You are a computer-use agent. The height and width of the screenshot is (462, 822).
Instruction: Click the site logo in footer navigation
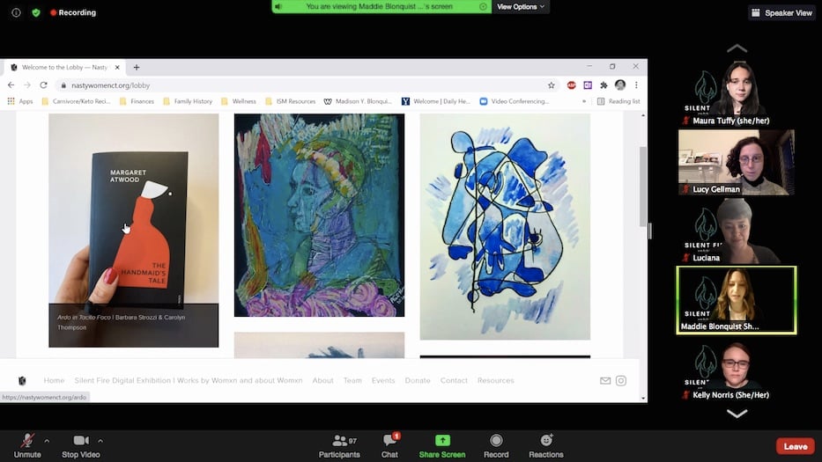point(22,381)
